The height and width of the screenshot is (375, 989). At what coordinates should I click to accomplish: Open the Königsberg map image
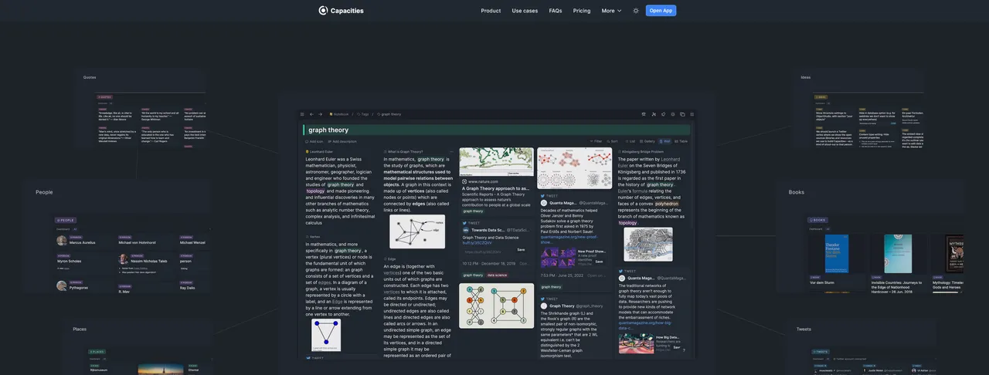[648, 245]
